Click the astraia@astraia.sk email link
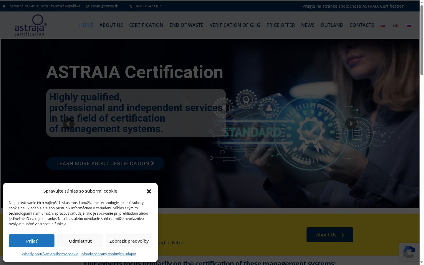The width and height of the screenshot is (424, 265). (x=104, y=6)
